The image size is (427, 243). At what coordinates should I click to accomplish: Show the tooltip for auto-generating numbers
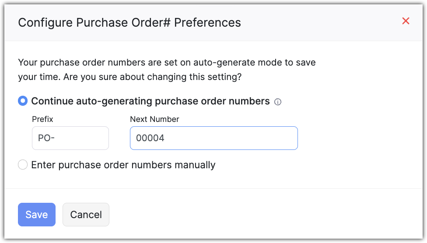pos(278,102)
